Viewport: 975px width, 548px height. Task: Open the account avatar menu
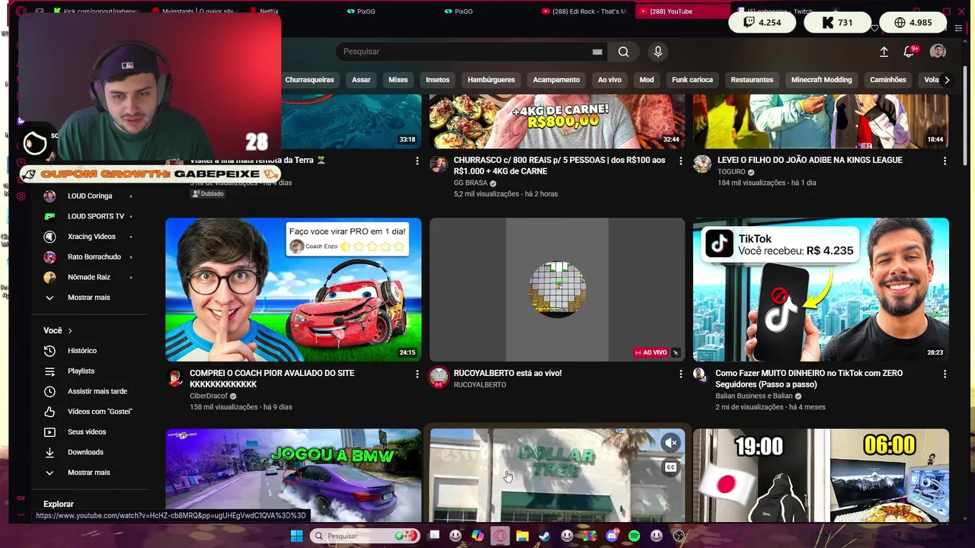(x=938, y=51)
